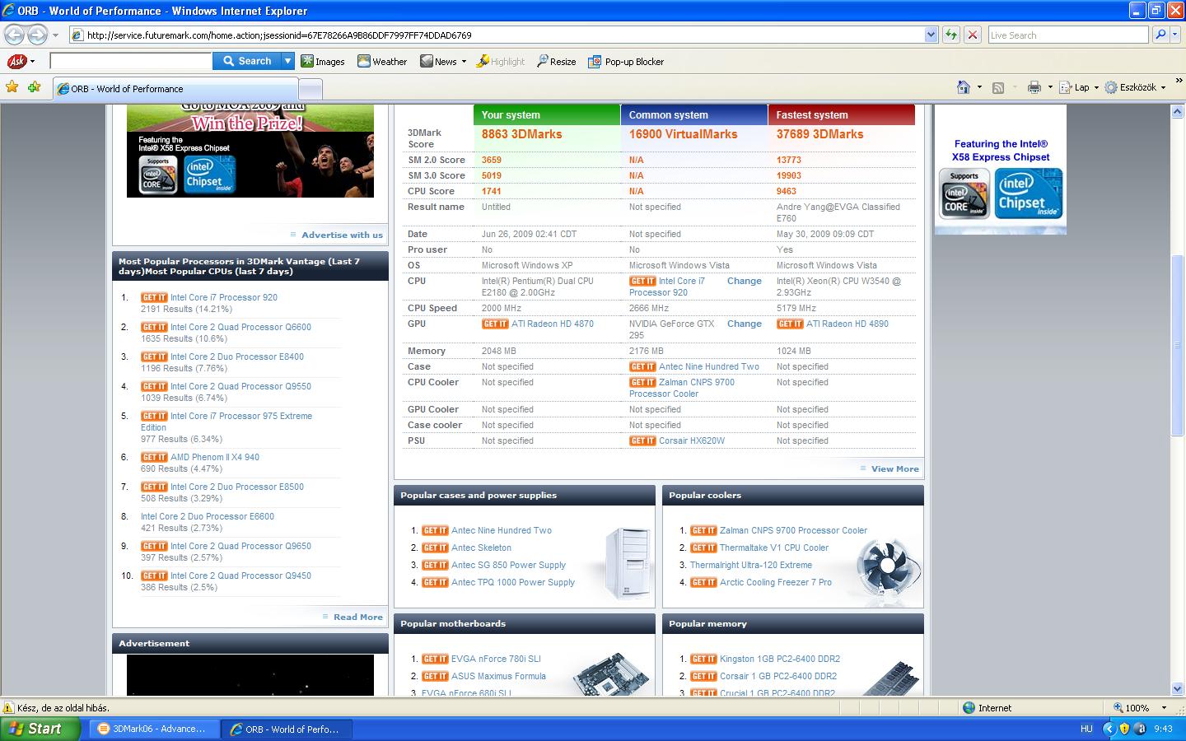
Task: Open Antec TPQ 1000 Power Supply link
Action: tap(512, 582)
